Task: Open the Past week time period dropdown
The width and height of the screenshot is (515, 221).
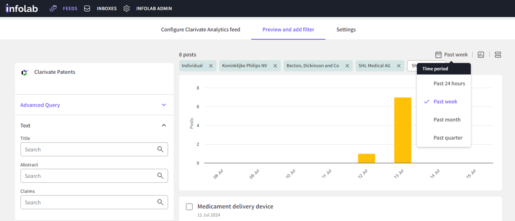Action: point(452,54)
